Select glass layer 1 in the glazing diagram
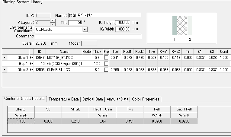Image resolution: width=231 pixels, height=137 pixels. [174, 26]
